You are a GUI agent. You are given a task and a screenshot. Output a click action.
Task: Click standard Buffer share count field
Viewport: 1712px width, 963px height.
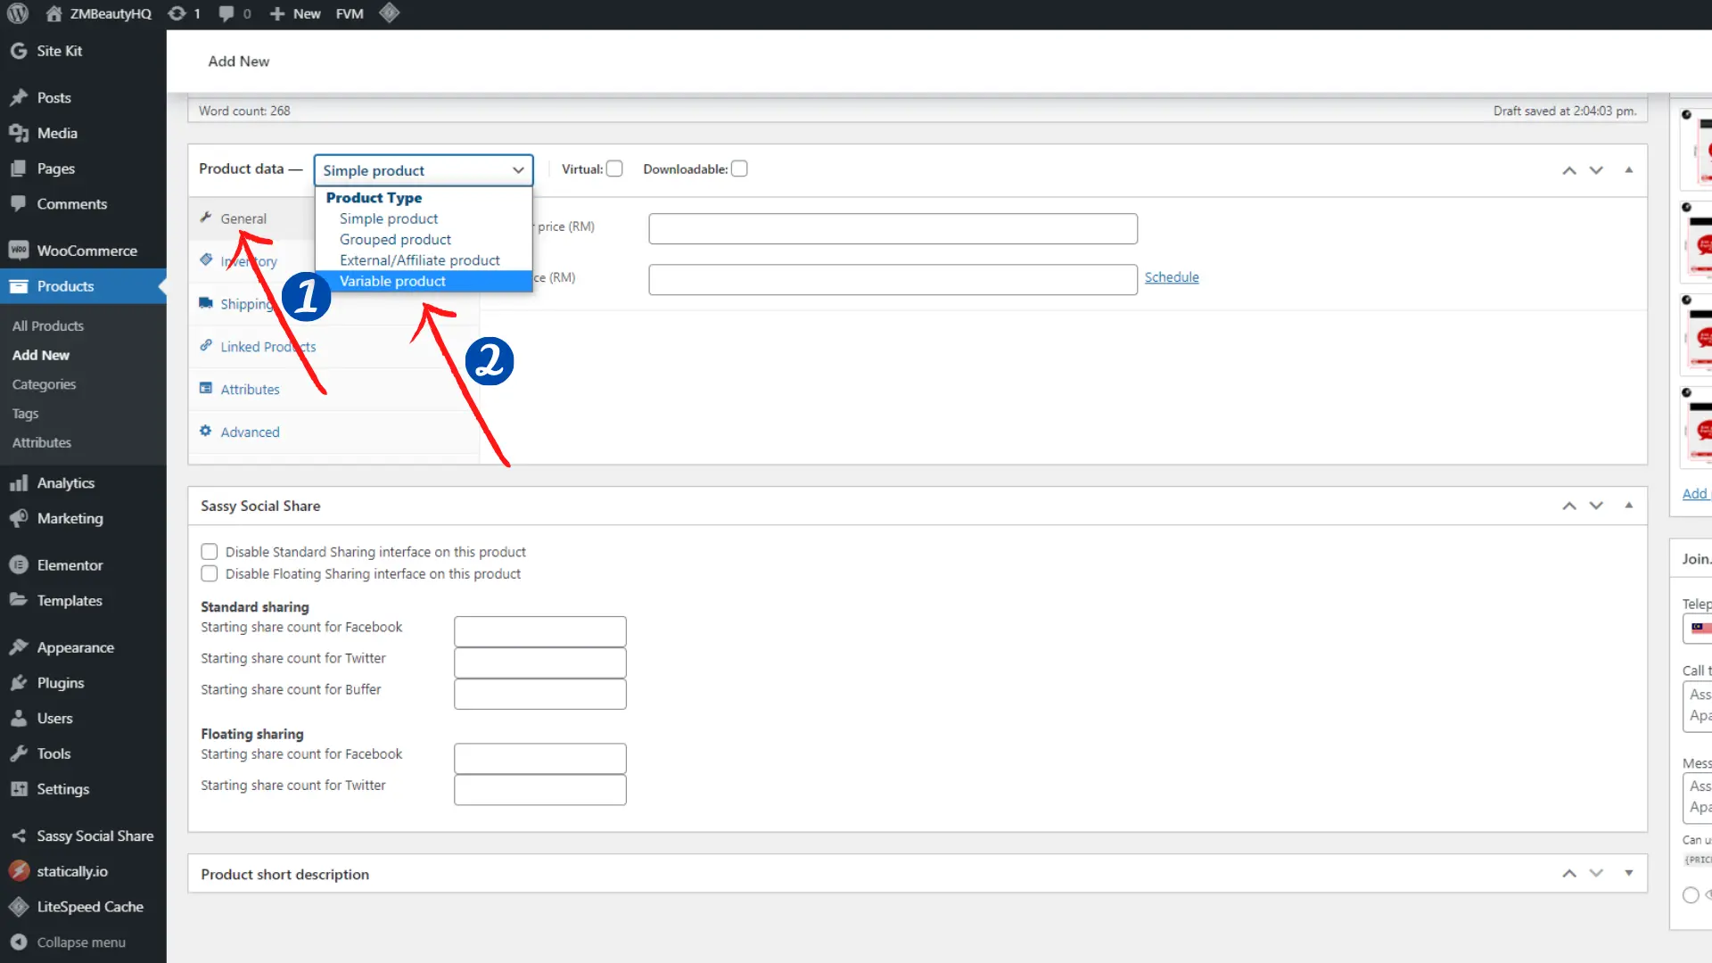pyautogui.click(x=540, y=694)
